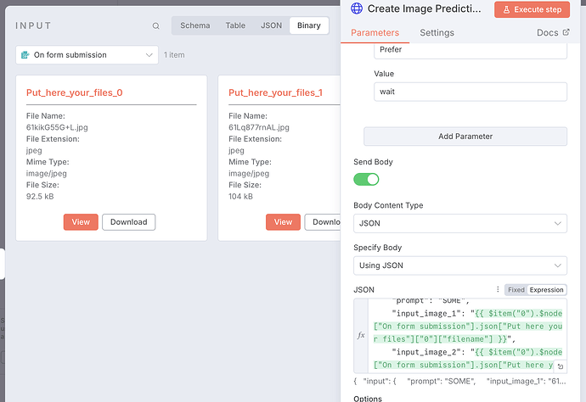Click the Send Body label
Screen dimensions: 586x402
point(373,162)
